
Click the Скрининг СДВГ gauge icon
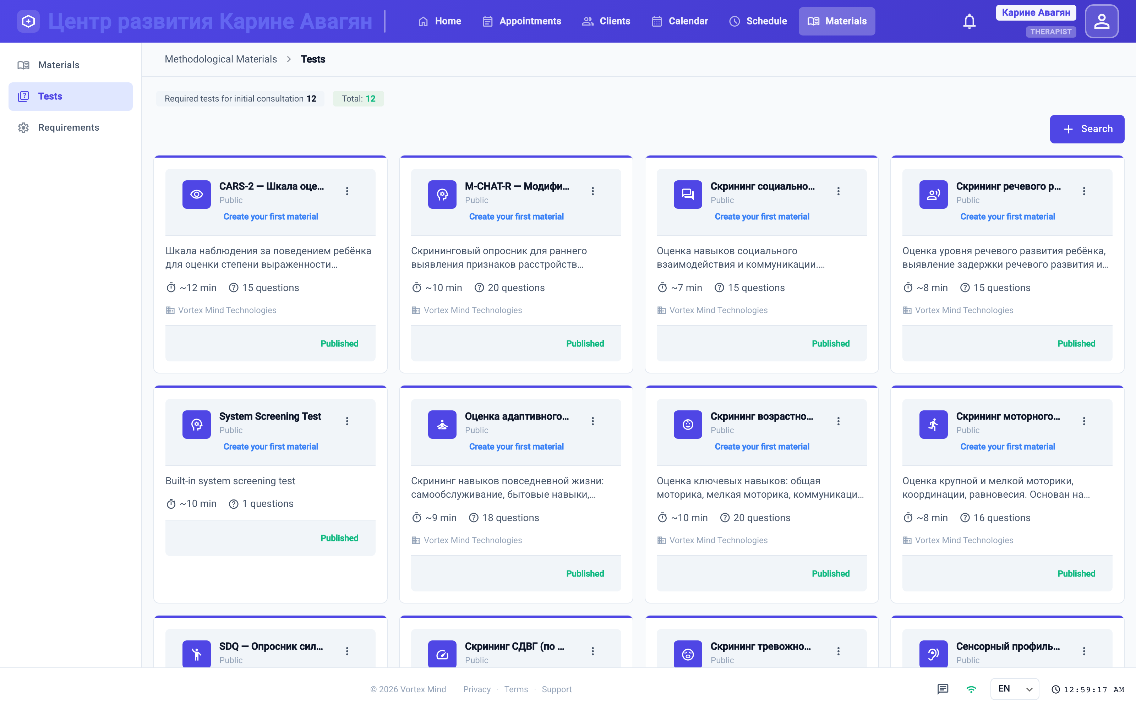442,654
